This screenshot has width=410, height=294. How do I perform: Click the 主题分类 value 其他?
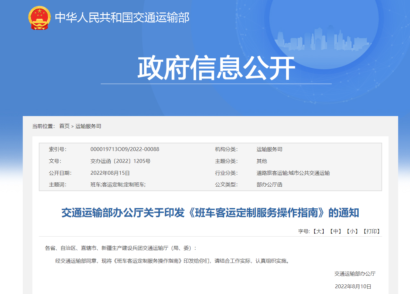261,161
